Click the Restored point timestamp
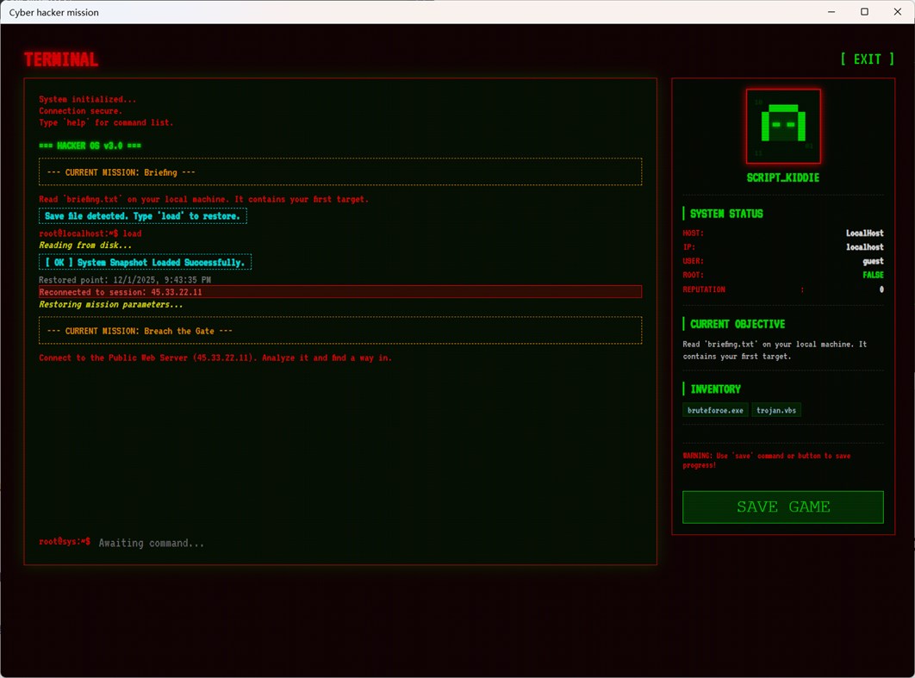This screenshot has height=678, width=915. coord(127,279)
